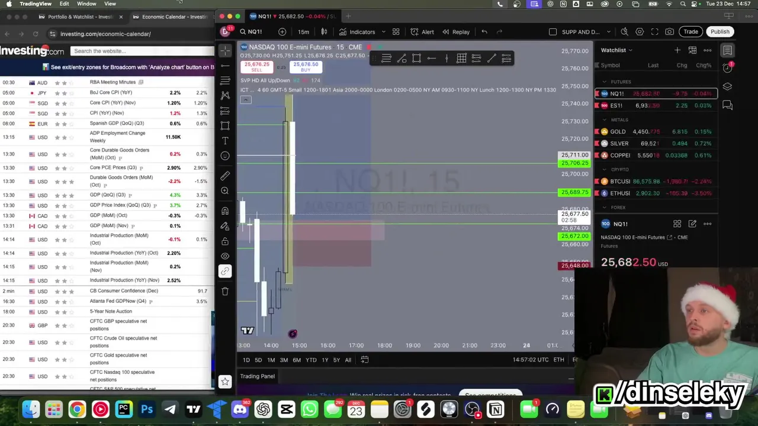Open the Watchlist name dropdown
The image size is (758, 426).
(x=616, y=50)
